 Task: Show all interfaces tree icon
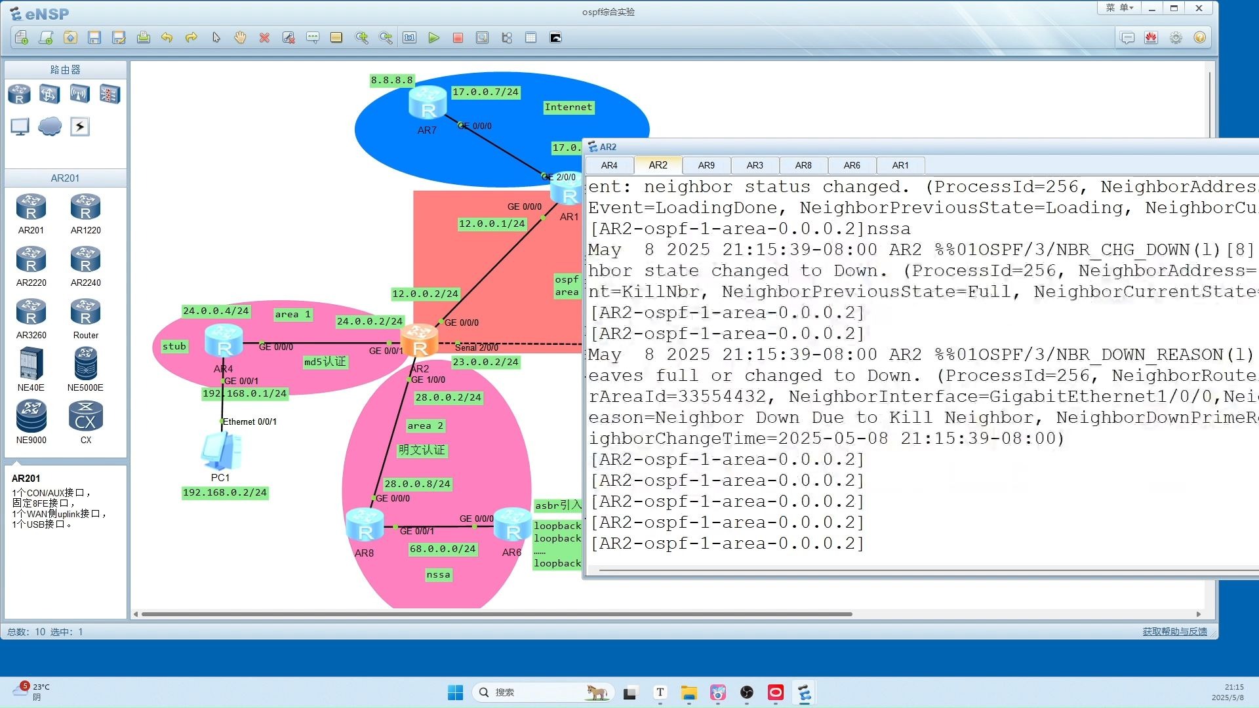point(507,38)
